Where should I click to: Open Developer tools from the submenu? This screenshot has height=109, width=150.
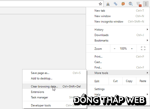click(x=55, y=105)
